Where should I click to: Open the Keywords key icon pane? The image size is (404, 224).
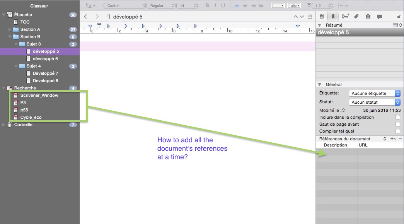click(x=345, y=17)
